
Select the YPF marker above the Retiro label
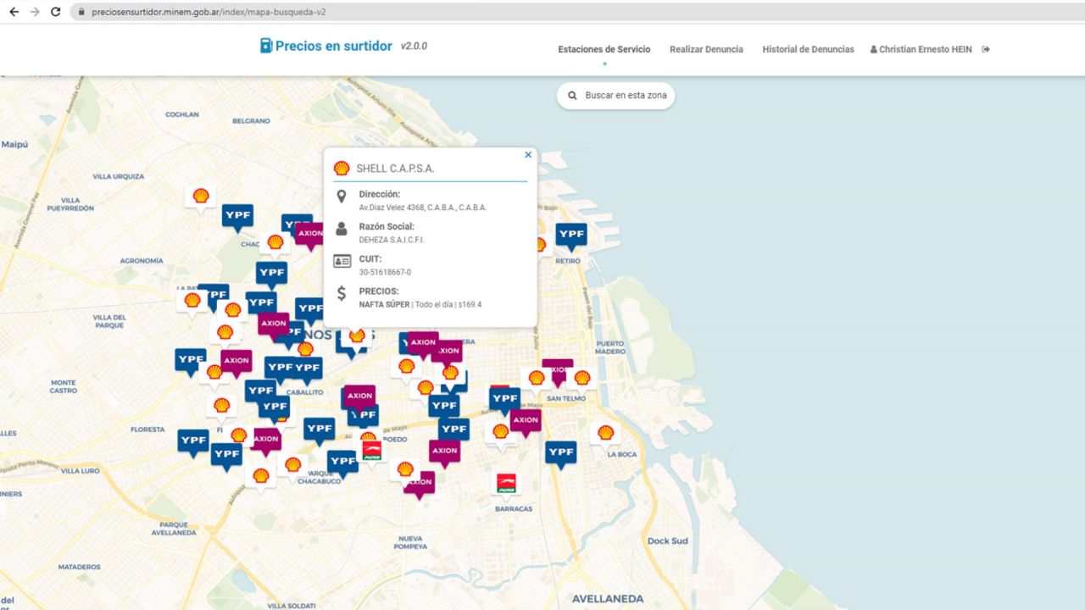tap(571, 236)
